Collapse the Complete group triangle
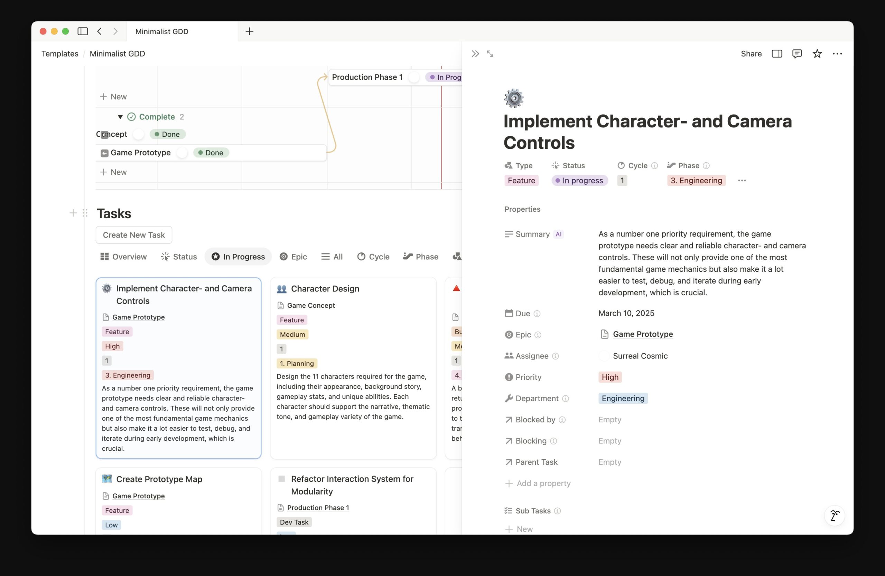The width and height of the screenshot is (885, 576). pyautogui.click(x=120, y=117)
